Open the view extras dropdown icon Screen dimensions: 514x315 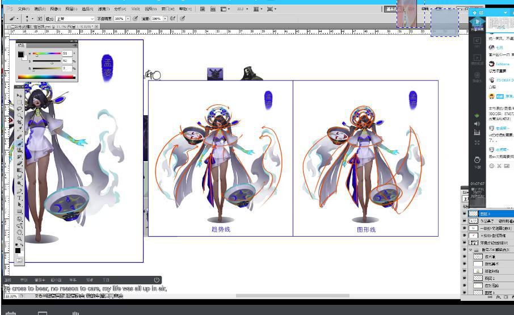point(225,9)
